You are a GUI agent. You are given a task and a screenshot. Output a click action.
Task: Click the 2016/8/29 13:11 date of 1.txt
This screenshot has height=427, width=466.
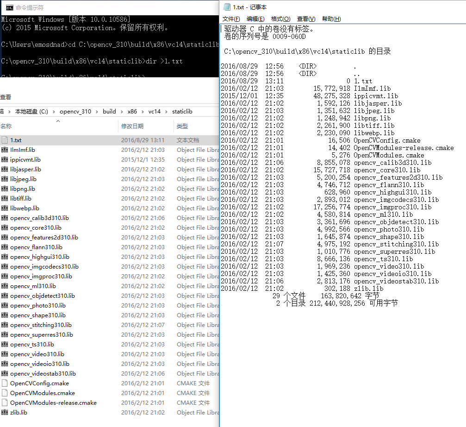(143, 140)
